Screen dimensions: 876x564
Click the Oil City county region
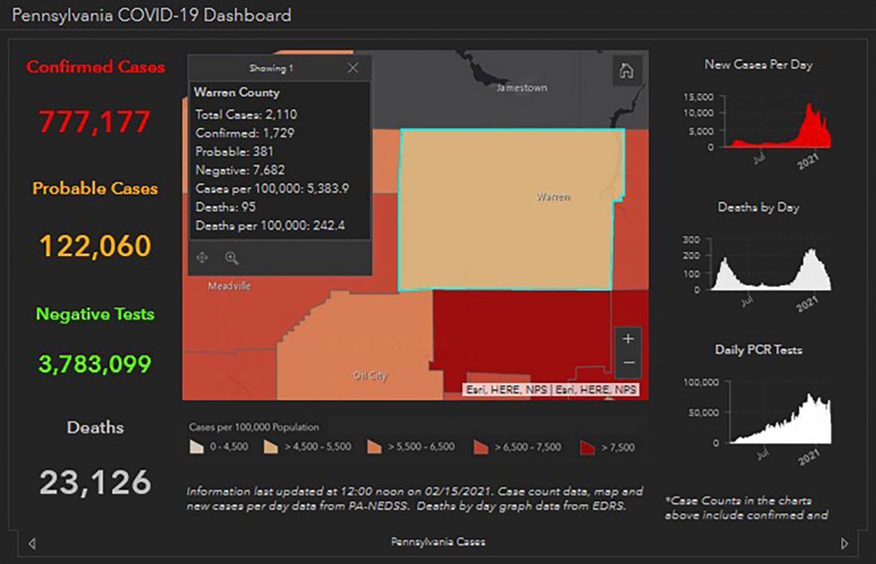(370, 375)
